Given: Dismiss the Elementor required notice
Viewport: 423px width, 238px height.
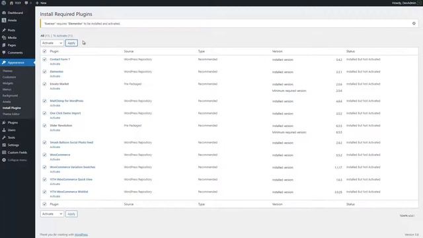Looking at the screenshot, I should (x=414, y=24).
